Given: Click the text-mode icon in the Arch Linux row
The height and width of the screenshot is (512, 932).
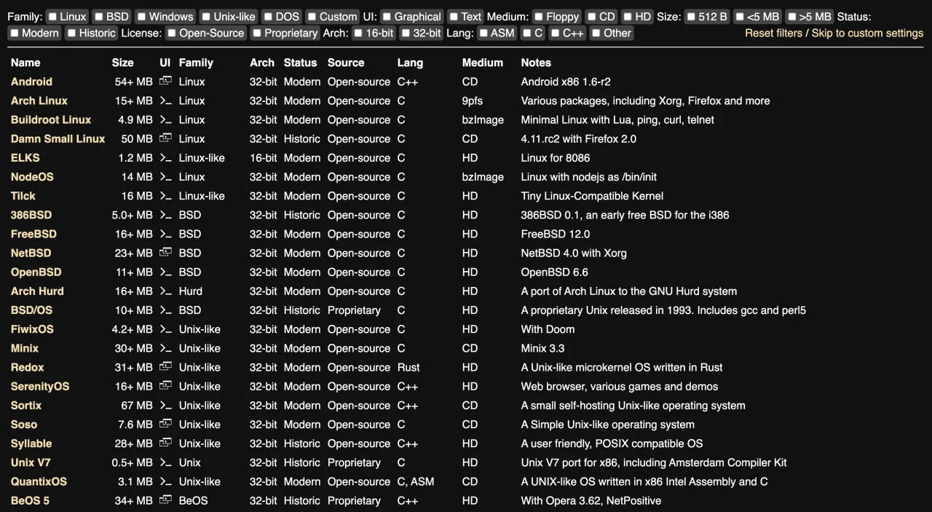Looking at the screenshot, I should click(x=166, y=101).
